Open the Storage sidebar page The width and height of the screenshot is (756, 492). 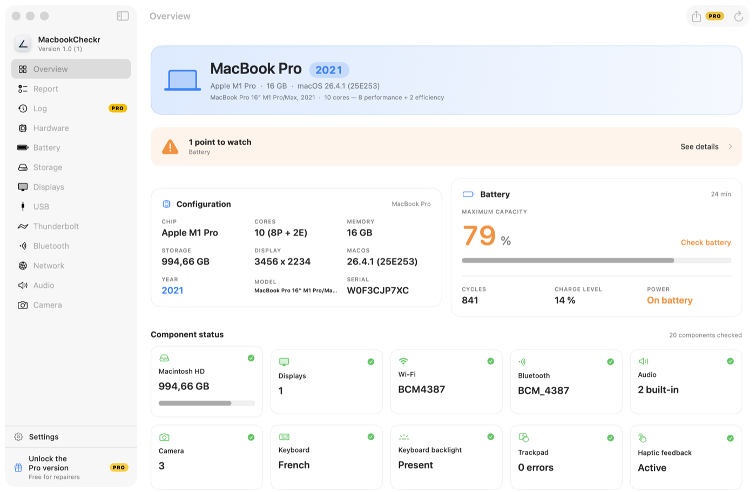71,167
